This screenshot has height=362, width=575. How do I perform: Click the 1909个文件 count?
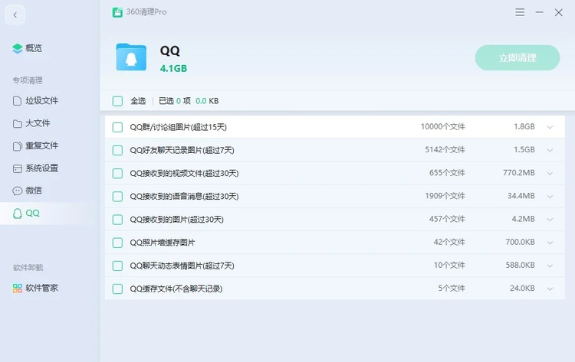445,196
